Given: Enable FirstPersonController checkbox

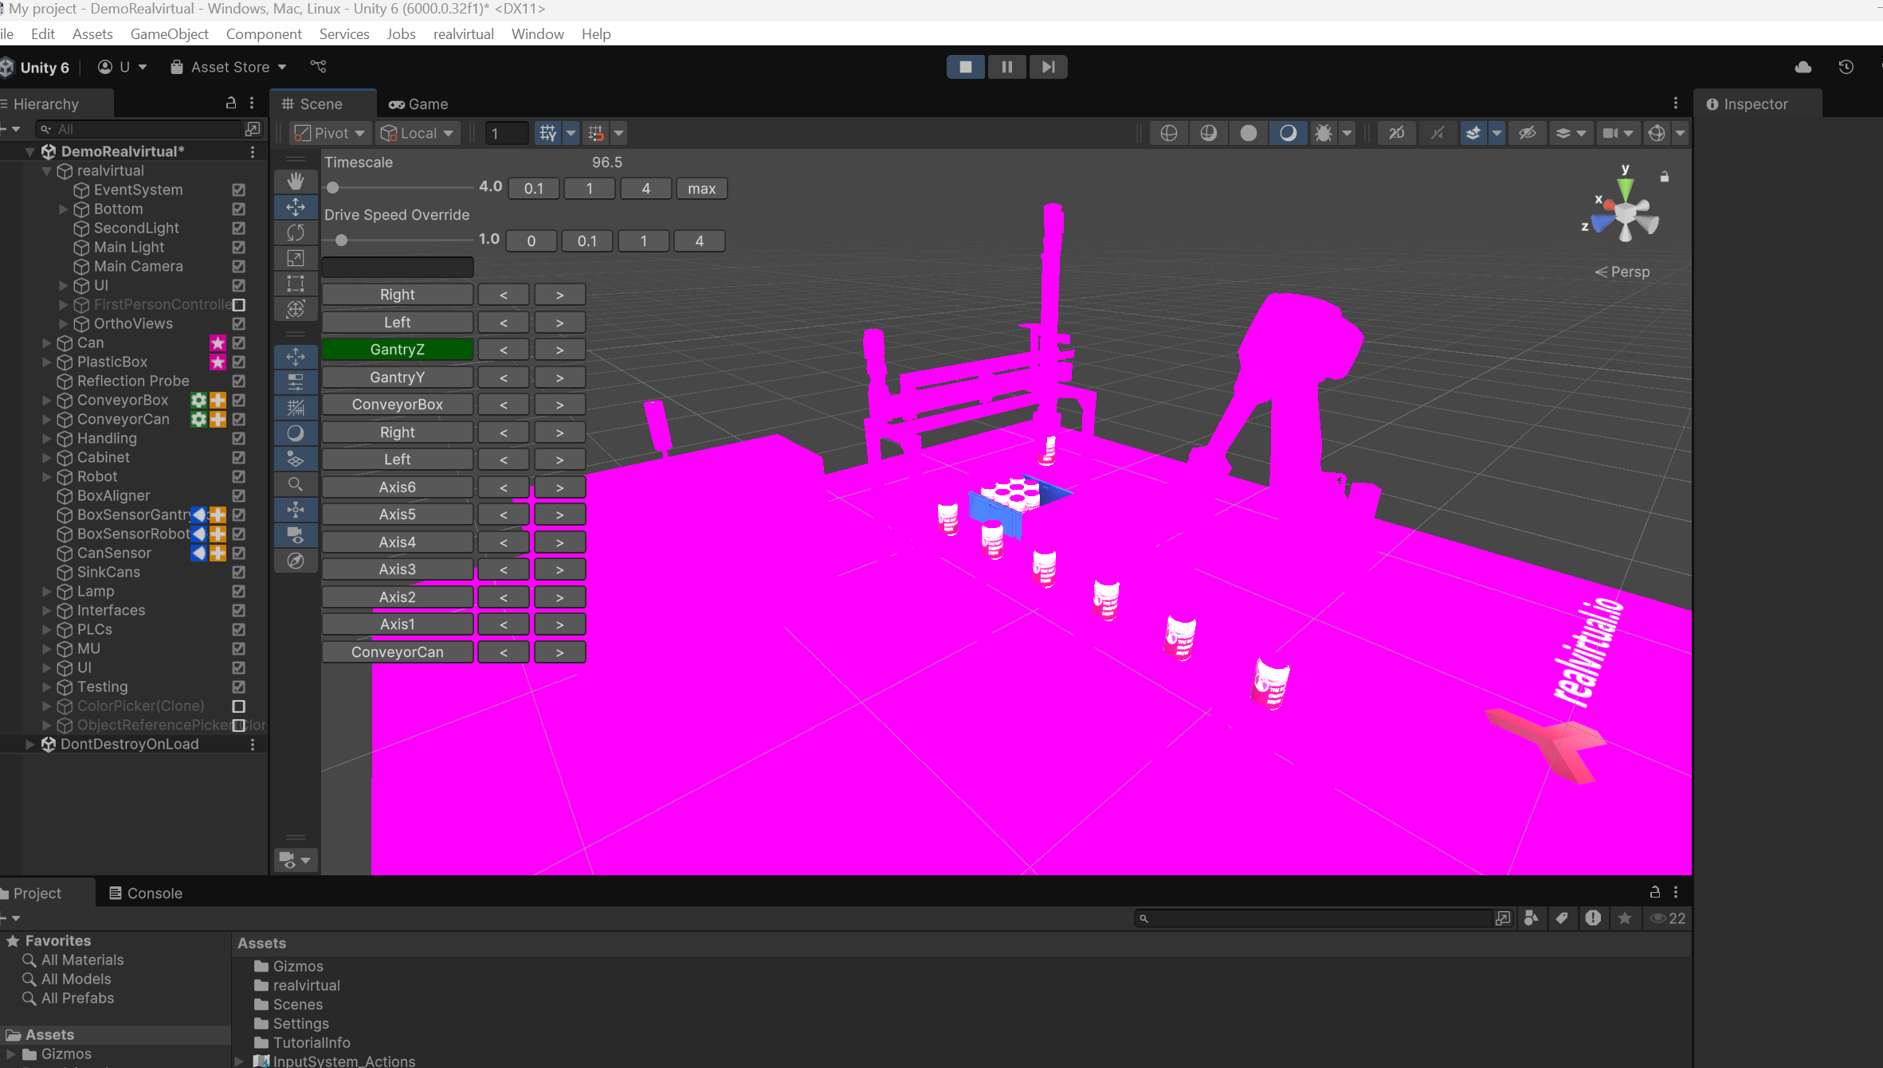Looking at the screenshot, I should pos(238,304).
